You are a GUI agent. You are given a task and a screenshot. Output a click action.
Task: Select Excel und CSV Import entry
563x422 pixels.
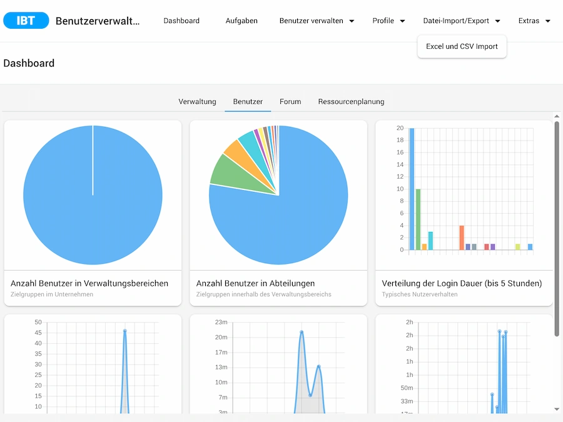click(x=462, y=46)
